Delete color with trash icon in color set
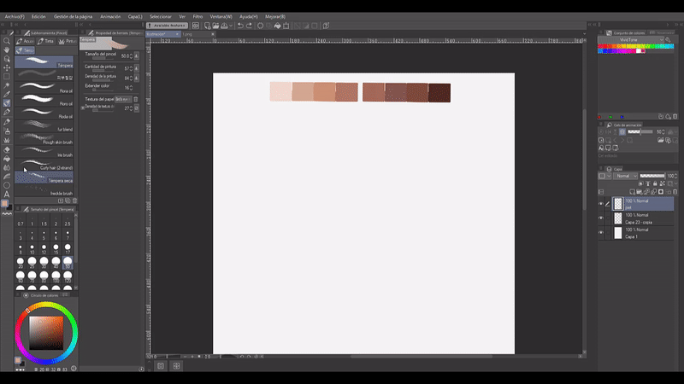Image resolution: width=684 pixels, height=384 pixels. (x=675, y=117)
